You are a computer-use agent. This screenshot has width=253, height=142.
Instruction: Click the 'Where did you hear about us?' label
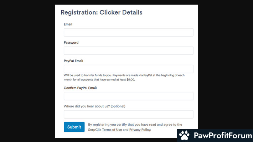coord(94,106)
